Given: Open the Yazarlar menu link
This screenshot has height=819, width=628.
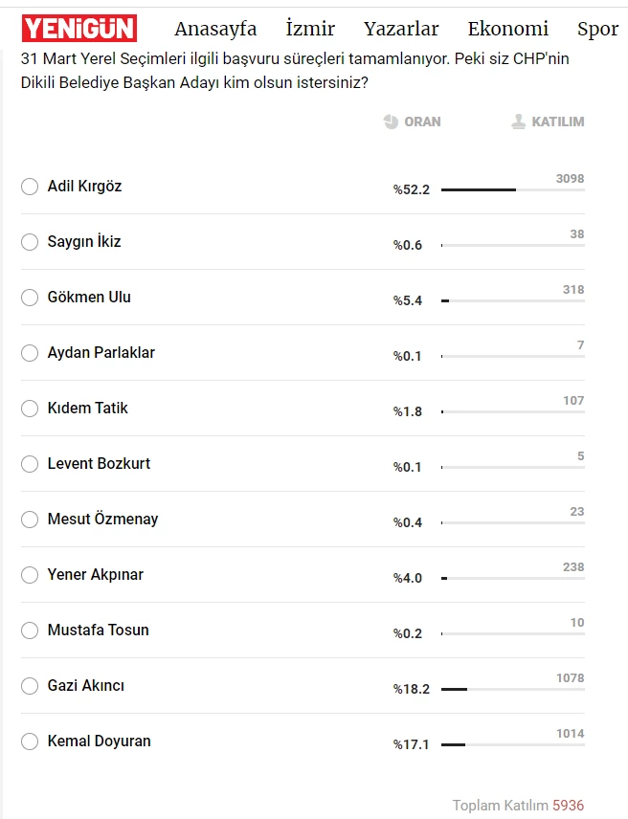Looking at the screenshot, I should click(401, 29).
